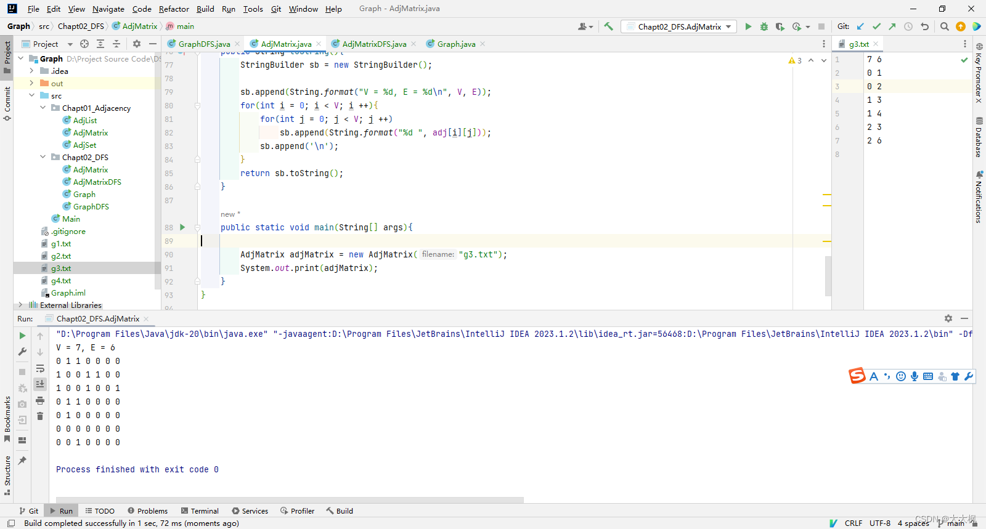Change CRLF line separator in status bar
986x529 pixels.
tap(854, 523)
